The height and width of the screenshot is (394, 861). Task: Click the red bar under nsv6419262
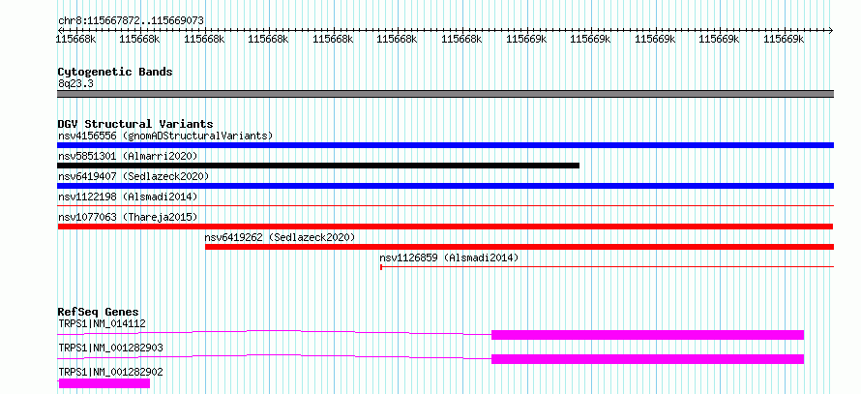pos(520,247)
